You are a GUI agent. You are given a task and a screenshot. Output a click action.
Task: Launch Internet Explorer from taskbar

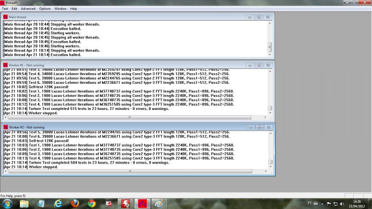coord(58,204)
